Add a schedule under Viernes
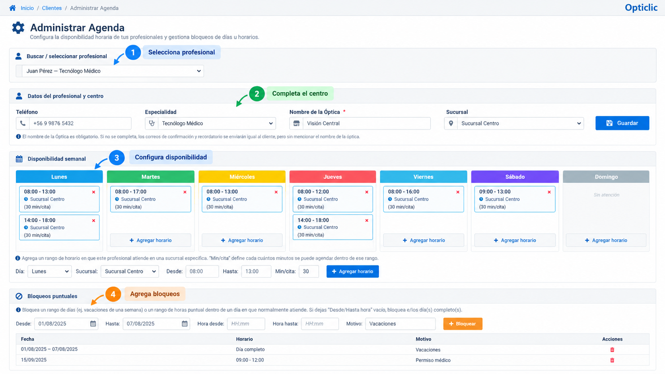This screenshot has height=374, width=665. [424, 240]
